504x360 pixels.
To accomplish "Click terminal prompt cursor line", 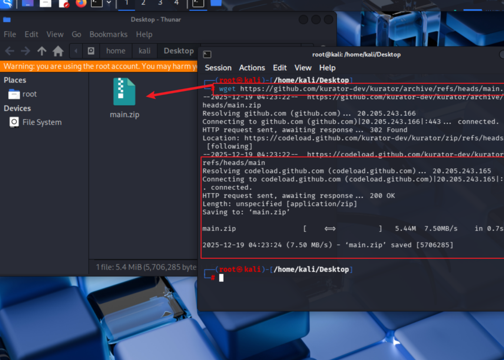I will pos(221,278).
